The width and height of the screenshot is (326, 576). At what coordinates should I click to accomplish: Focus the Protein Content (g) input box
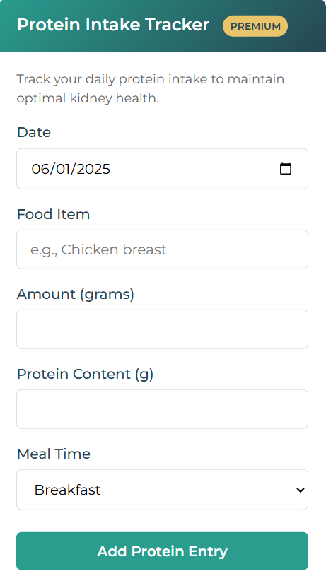(x=162, y=409)
